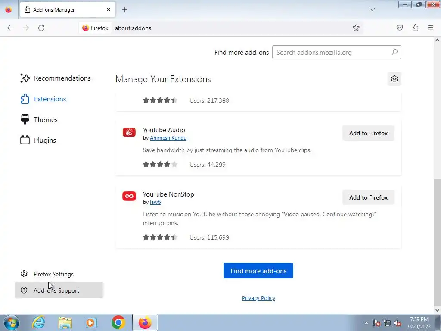Add Youtube Audio to Firefox
Screen dimensions: 441x331
pos(369,133)
